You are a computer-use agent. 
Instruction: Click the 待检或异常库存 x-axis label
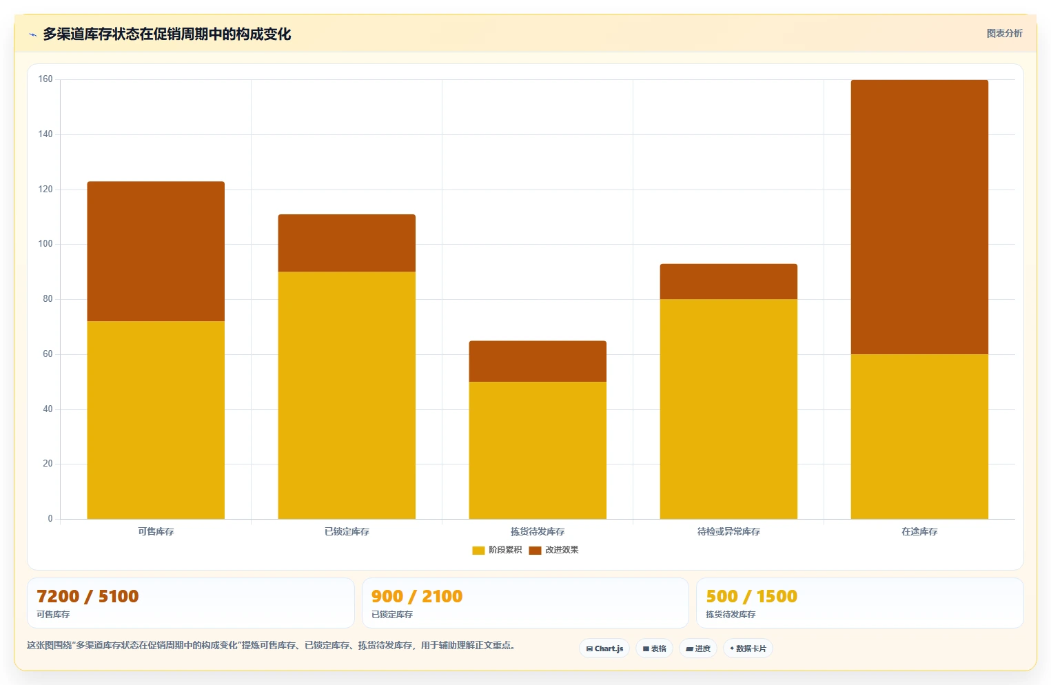pyautogui.click(x=728, y=531)
